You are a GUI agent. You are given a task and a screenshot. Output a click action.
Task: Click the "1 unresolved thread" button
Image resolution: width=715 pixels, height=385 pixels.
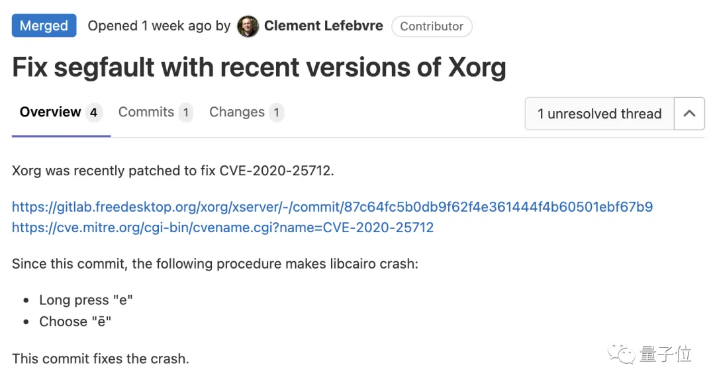pos(599,114)
